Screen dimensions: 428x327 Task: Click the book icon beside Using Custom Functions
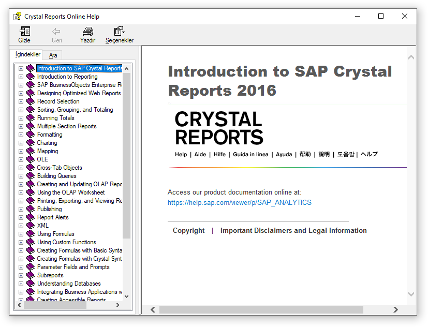click(31, 242)
